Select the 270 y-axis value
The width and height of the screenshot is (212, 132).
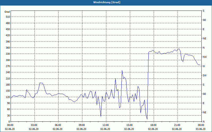[8, 66]
